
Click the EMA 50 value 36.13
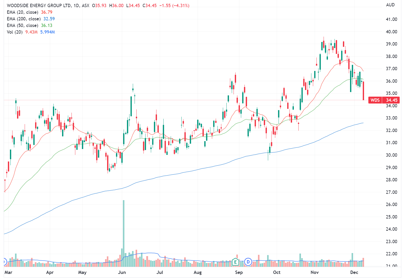pyautogui.click(x=47, y=25)
